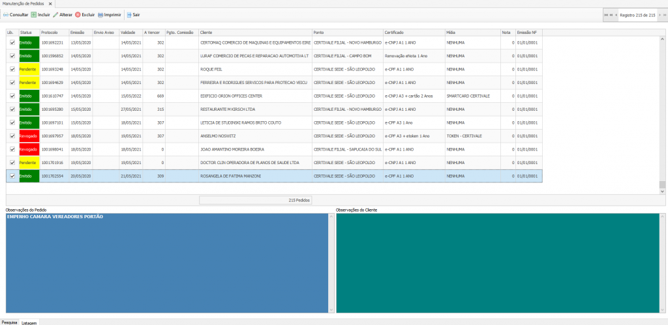The image size is (668, 325).
Task: Sort by the Cliente column header
Action: (254, 32)
